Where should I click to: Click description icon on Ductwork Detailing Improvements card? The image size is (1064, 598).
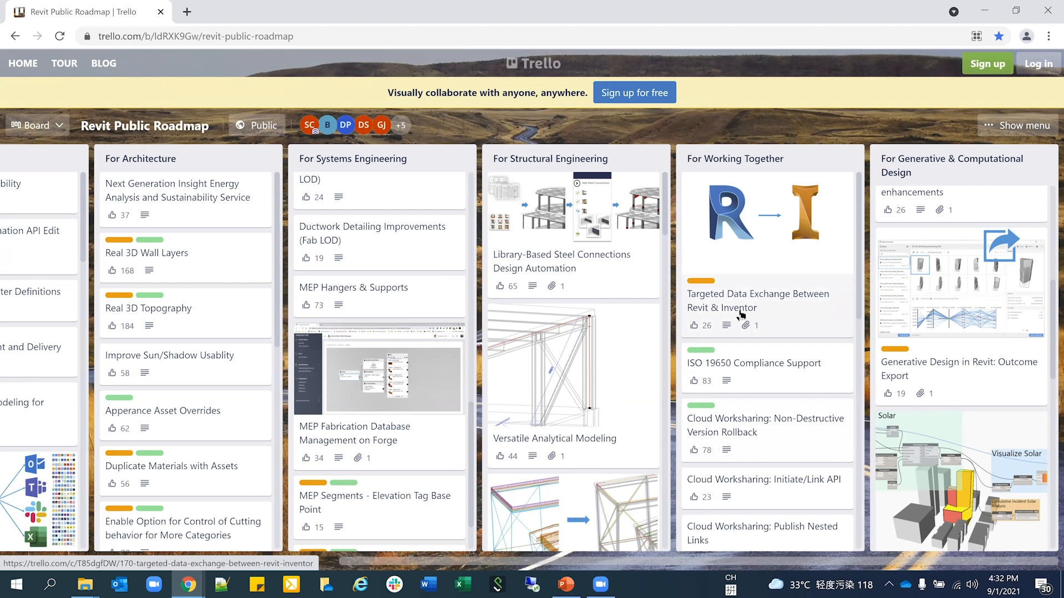pyautogui.click(x=339, y=258)
